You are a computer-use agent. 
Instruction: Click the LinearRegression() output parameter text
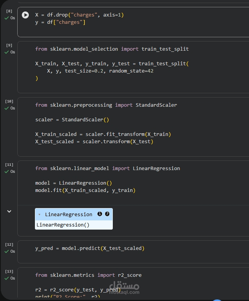63,225
